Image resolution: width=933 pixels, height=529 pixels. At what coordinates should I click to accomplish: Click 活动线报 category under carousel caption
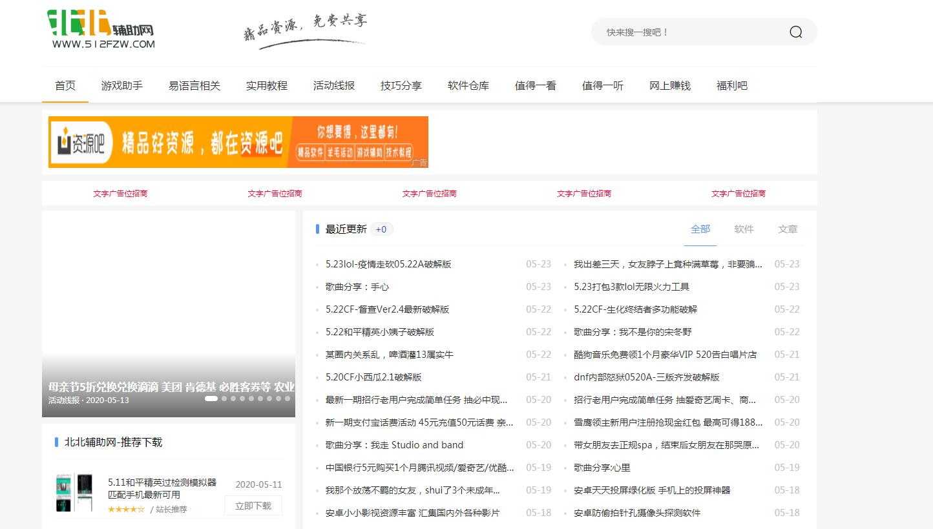pyautogui.click(x=64, y=400)
